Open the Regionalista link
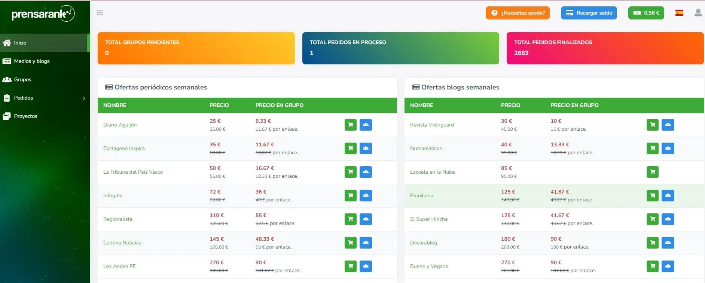Screen dimensions: 705x283 [x=118, y=219]
